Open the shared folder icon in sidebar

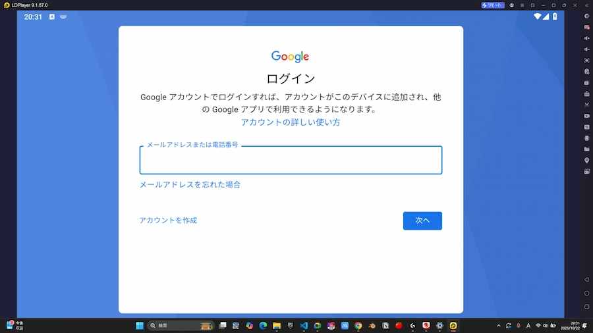(586, 149)
